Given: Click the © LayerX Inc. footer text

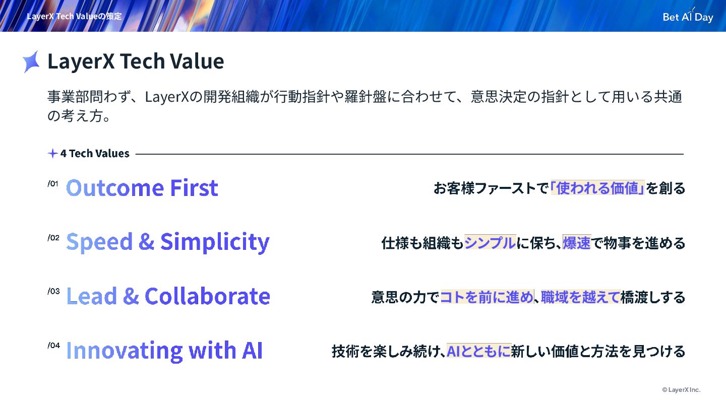Looking at the screenshot, I should tap(681, 390).
